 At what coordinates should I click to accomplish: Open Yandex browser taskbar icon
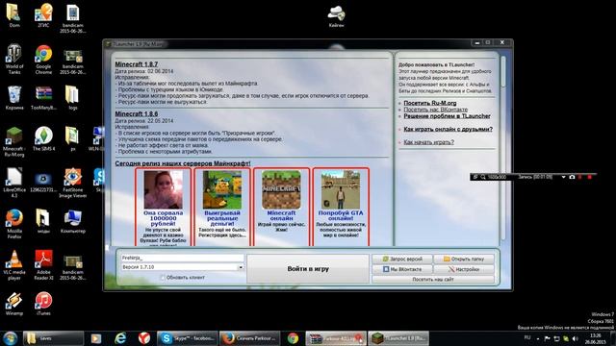(144, 338)
